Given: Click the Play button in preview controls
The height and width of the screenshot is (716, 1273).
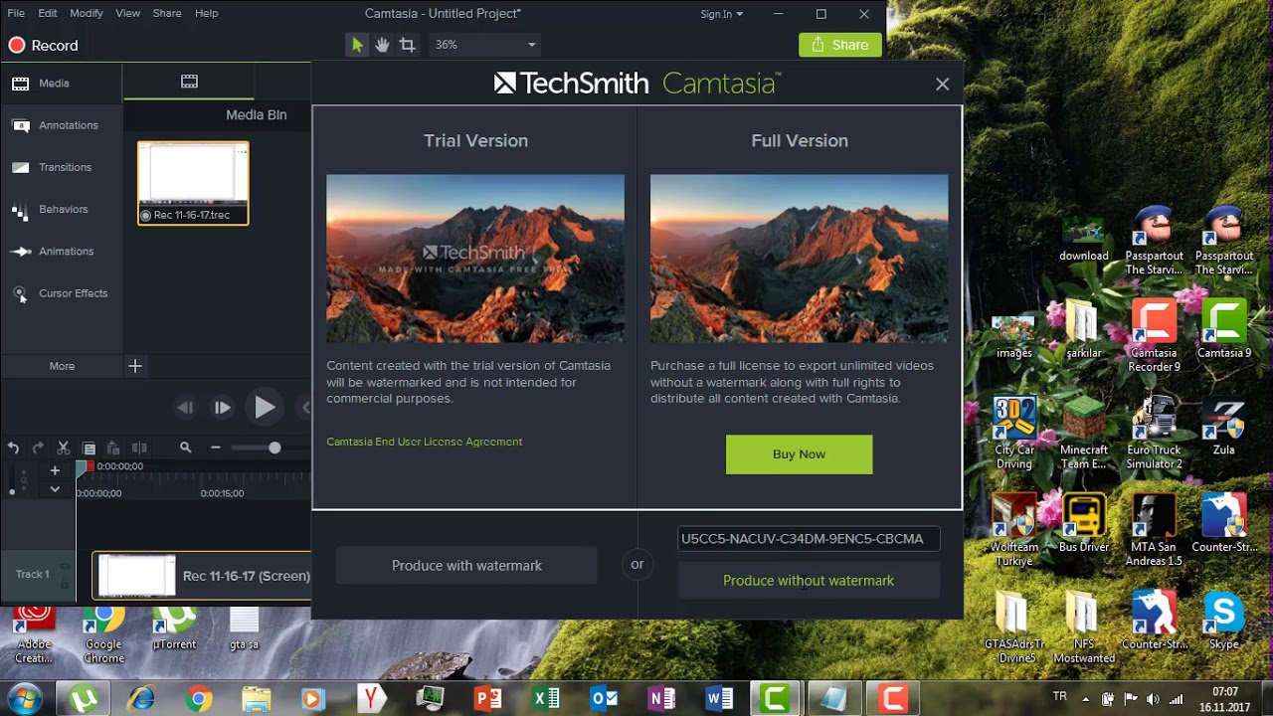Looking at the screenshot, I should [264, 407].
